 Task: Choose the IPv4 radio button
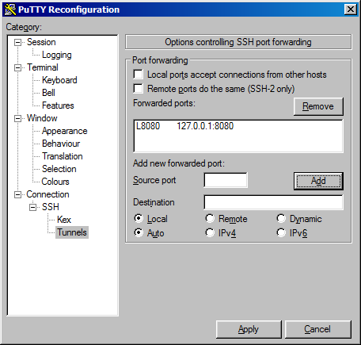(x=210, y=232)
